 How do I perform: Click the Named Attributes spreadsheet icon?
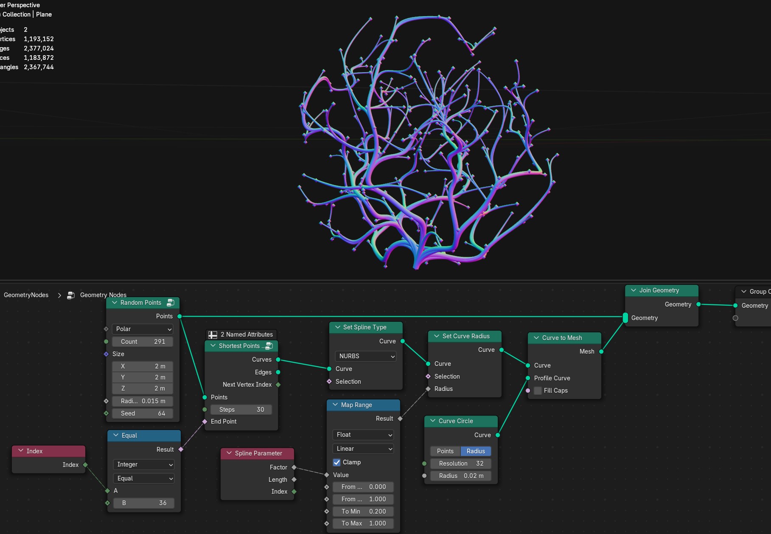click(x=213, y=334)
